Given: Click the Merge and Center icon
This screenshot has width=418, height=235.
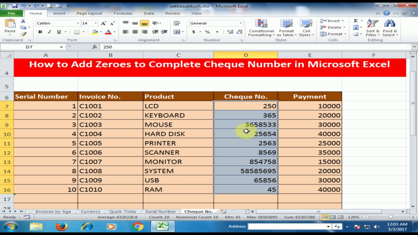Looking at the screenshot, I should [177, 32].
